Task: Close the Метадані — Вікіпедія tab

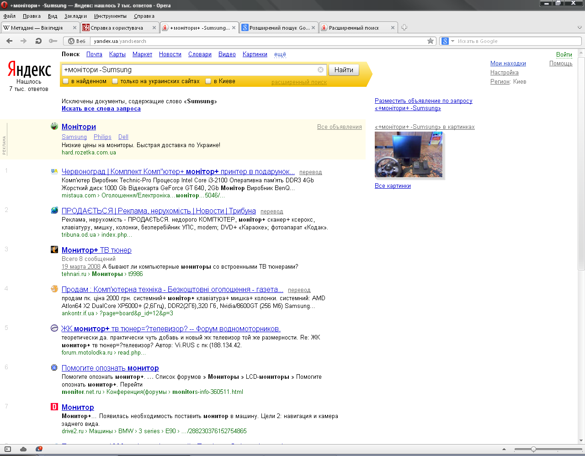Action: pyautogui.click(x=74, y=28)
